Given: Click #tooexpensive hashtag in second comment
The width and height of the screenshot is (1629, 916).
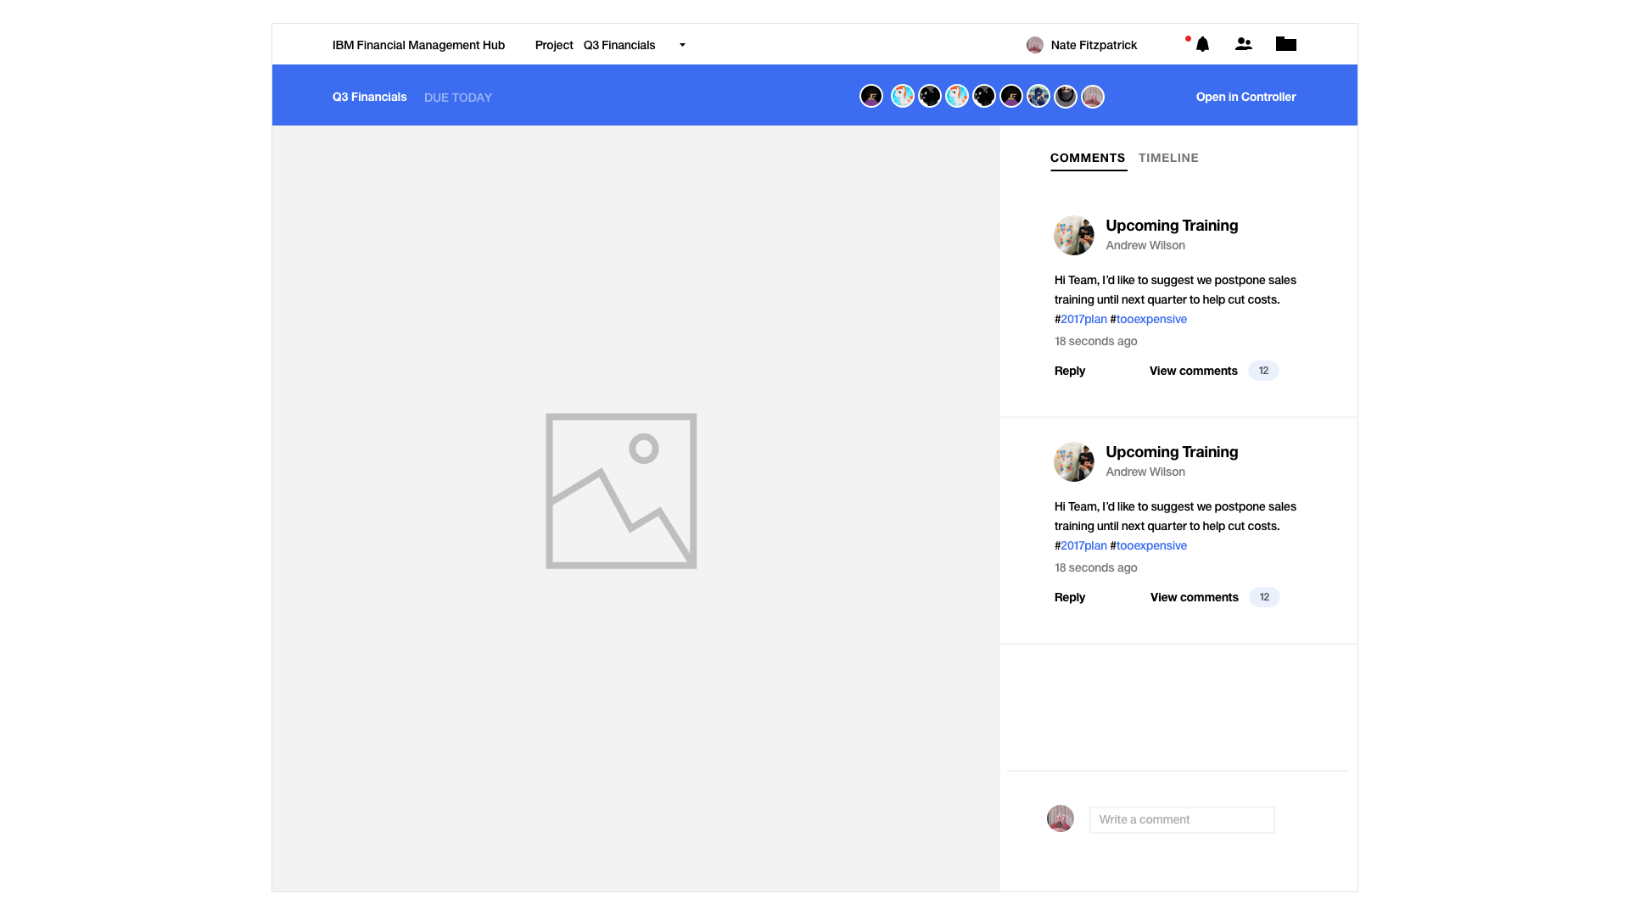Looking at the screenshot, I should 1149,545.
